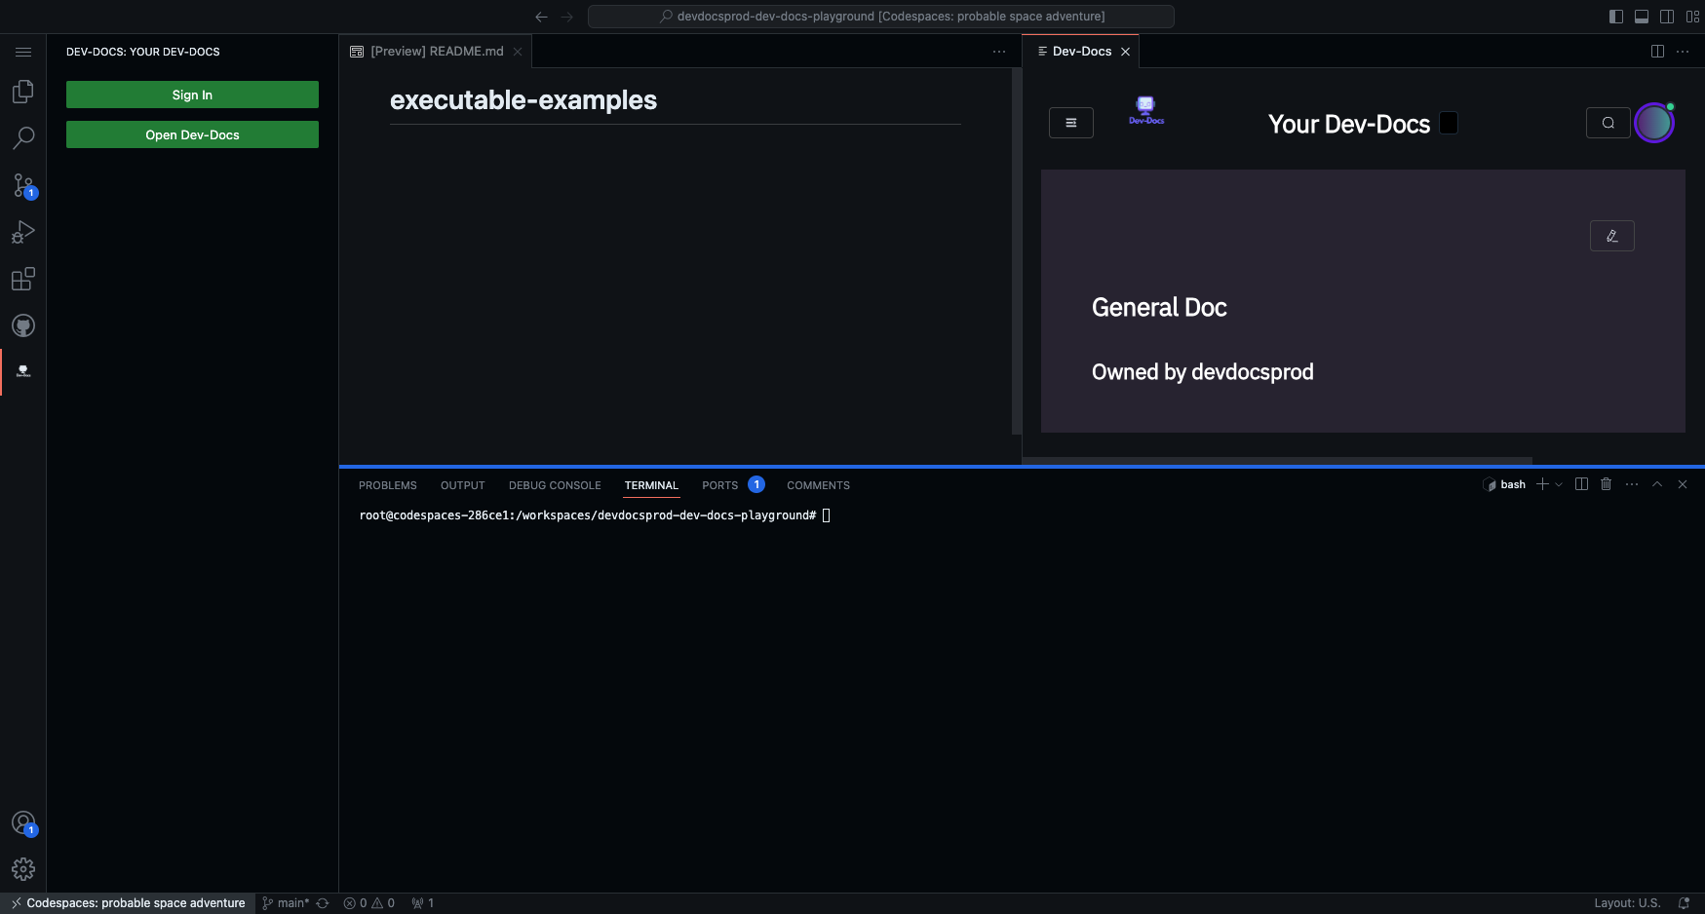
Task: Delete terminal with trash icon
Action: pos(1607,484)
